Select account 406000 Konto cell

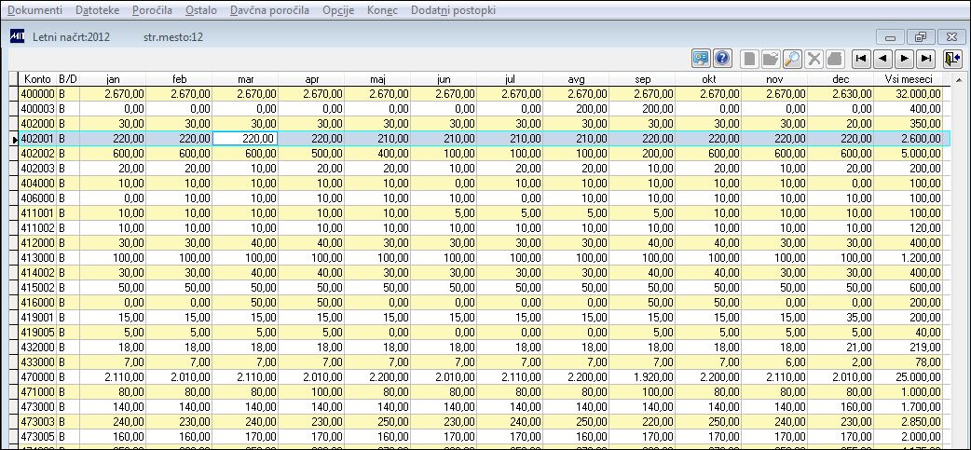(38, 198)
